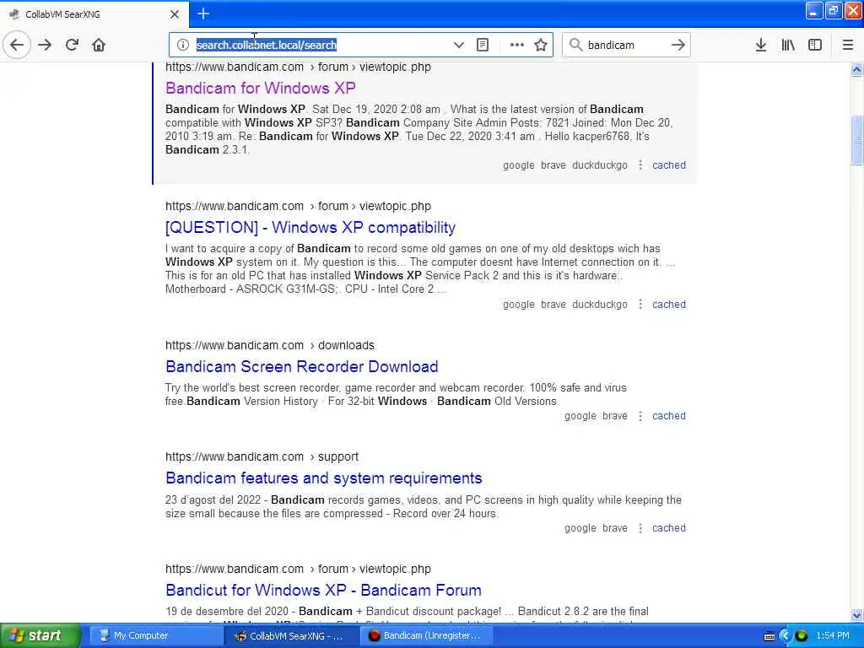This screenshot has width=864, height=648.
Task: Open Bandicam Screen Recorder Download result
Action: coord(302,366)
